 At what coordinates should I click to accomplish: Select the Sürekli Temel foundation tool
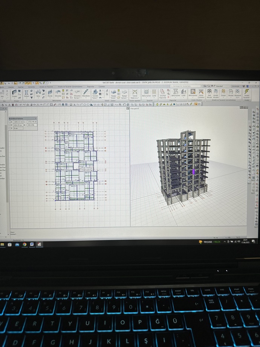coord(95,94)
